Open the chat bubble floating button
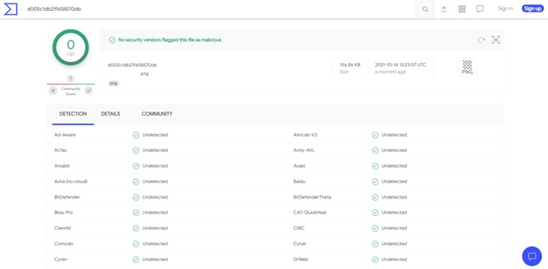Image resolution: width=548 pixels, height=269 pixels. tap(532, 257)
